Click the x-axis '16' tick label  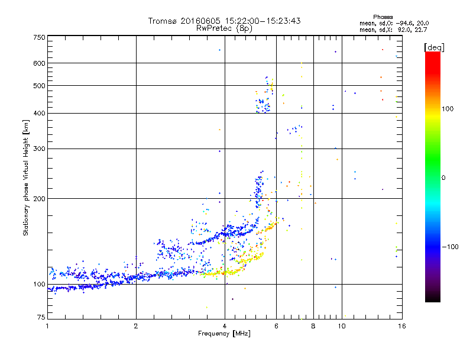tap(402, 326)
